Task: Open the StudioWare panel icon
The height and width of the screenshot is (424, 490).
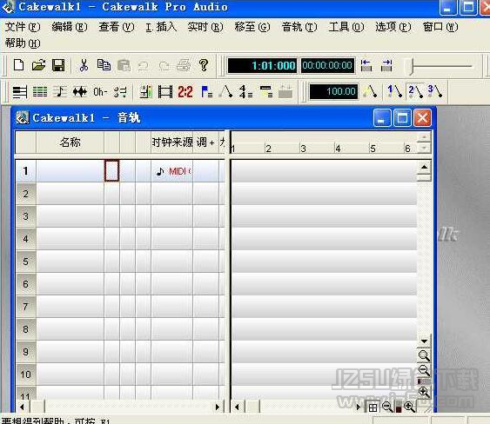Action: [x=145, y=92]
